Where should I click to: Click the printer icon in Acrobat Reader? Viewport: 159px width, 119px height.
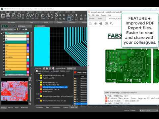tap(101, 23)
